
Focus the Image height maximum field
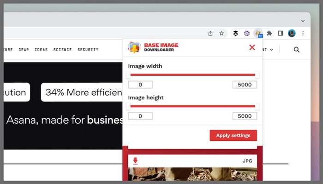[245, 116]
